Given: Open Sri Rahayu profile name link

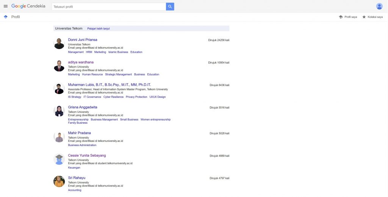Looking at the screenshot, I should click(77, 178).
